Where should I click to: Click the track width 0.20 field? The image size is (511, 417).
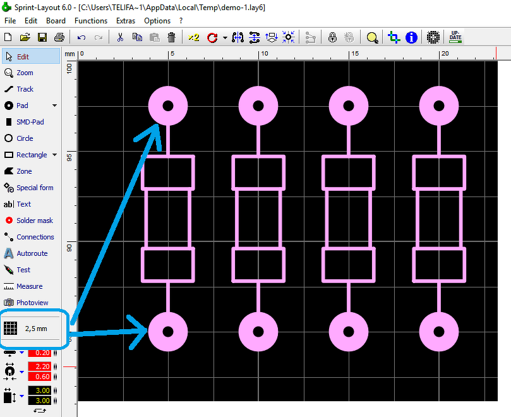(x=39, y=353)
